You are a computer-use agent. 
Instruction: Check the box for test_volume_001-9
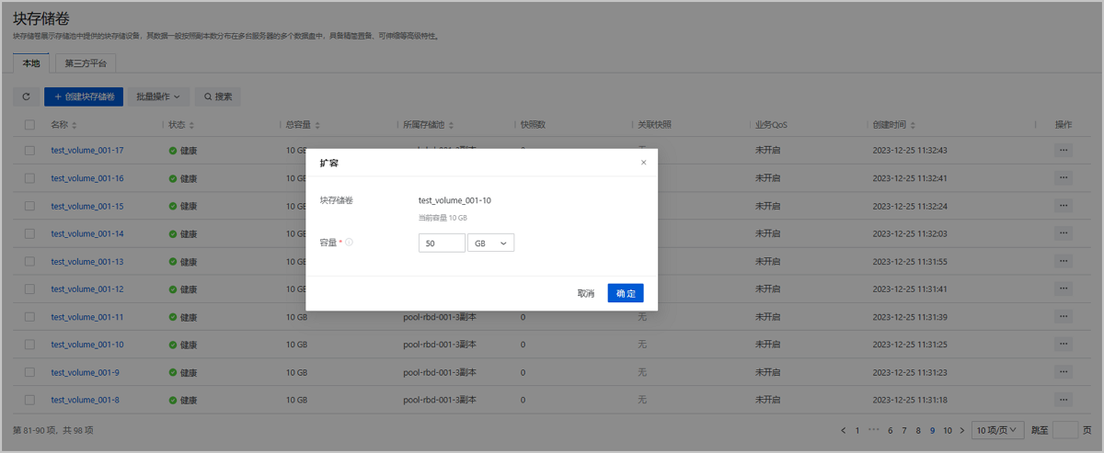point(29,372)
